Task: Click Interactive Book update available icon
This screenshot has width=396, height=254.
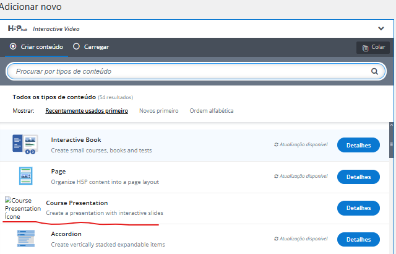Action: click(x=277, y=145)
